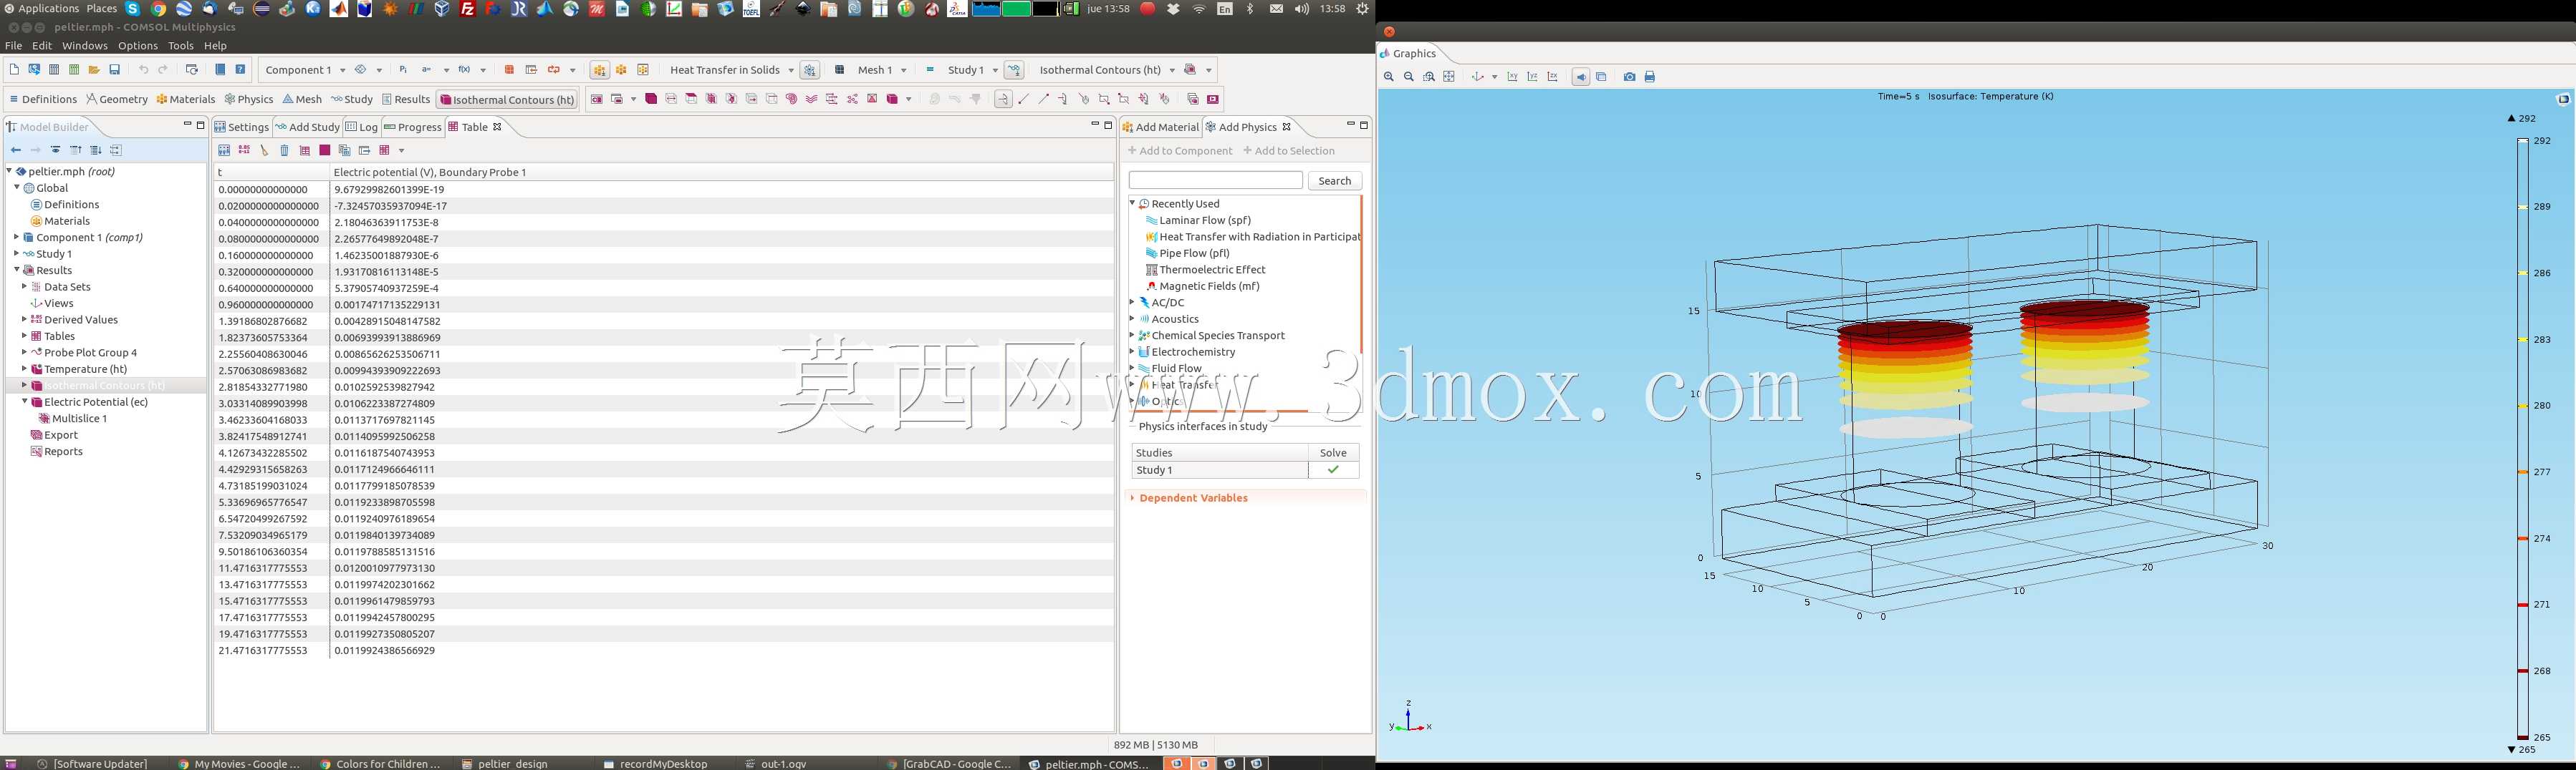Image resolution: width=2576 pixels, height=770 pixels.
Task: Click the Print icon in Graphics toolbar
Action: pyautogui.click(x=1650, y=77)
